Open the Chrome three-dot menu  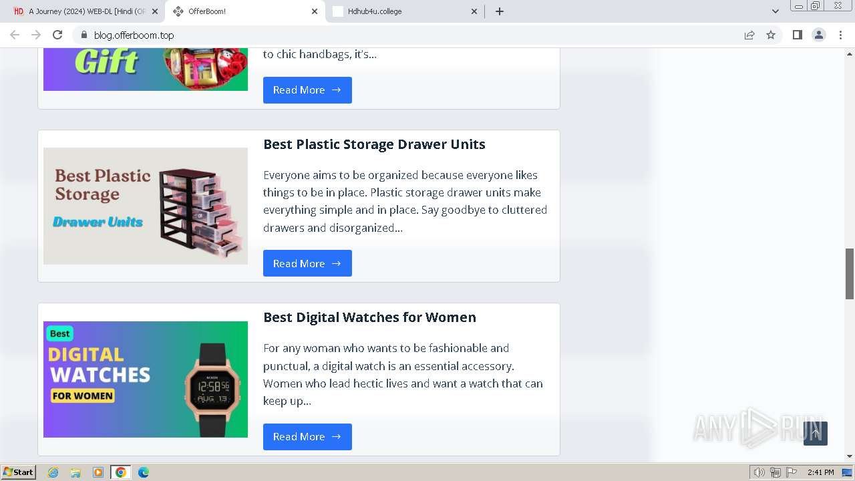840,35
